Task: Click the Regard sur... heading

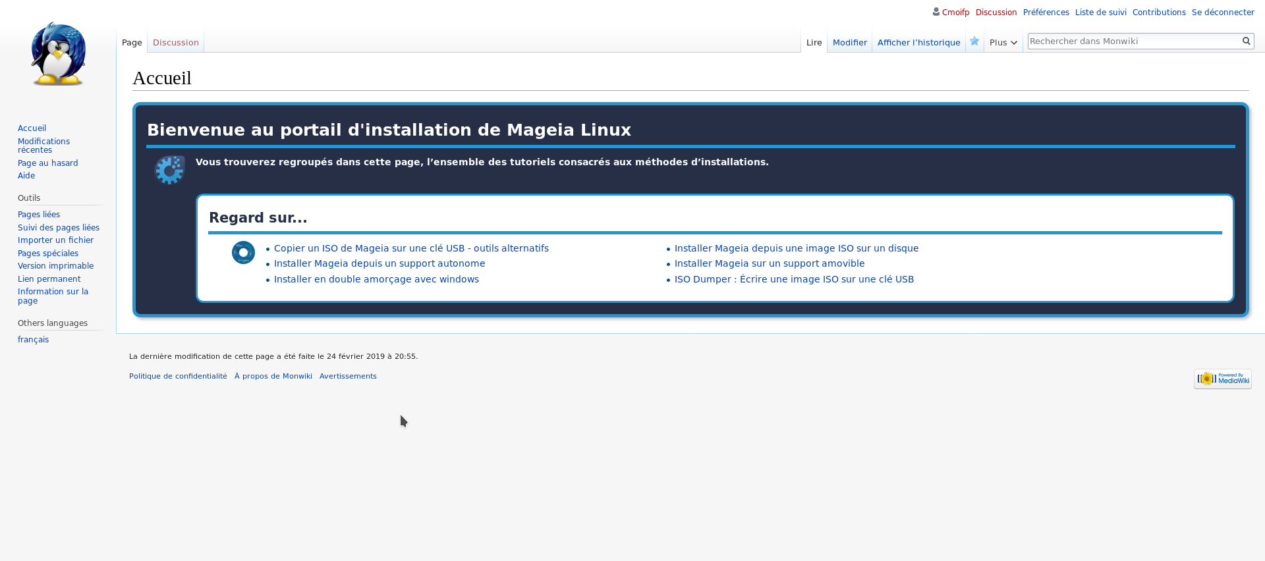Action: click(258, 218)
